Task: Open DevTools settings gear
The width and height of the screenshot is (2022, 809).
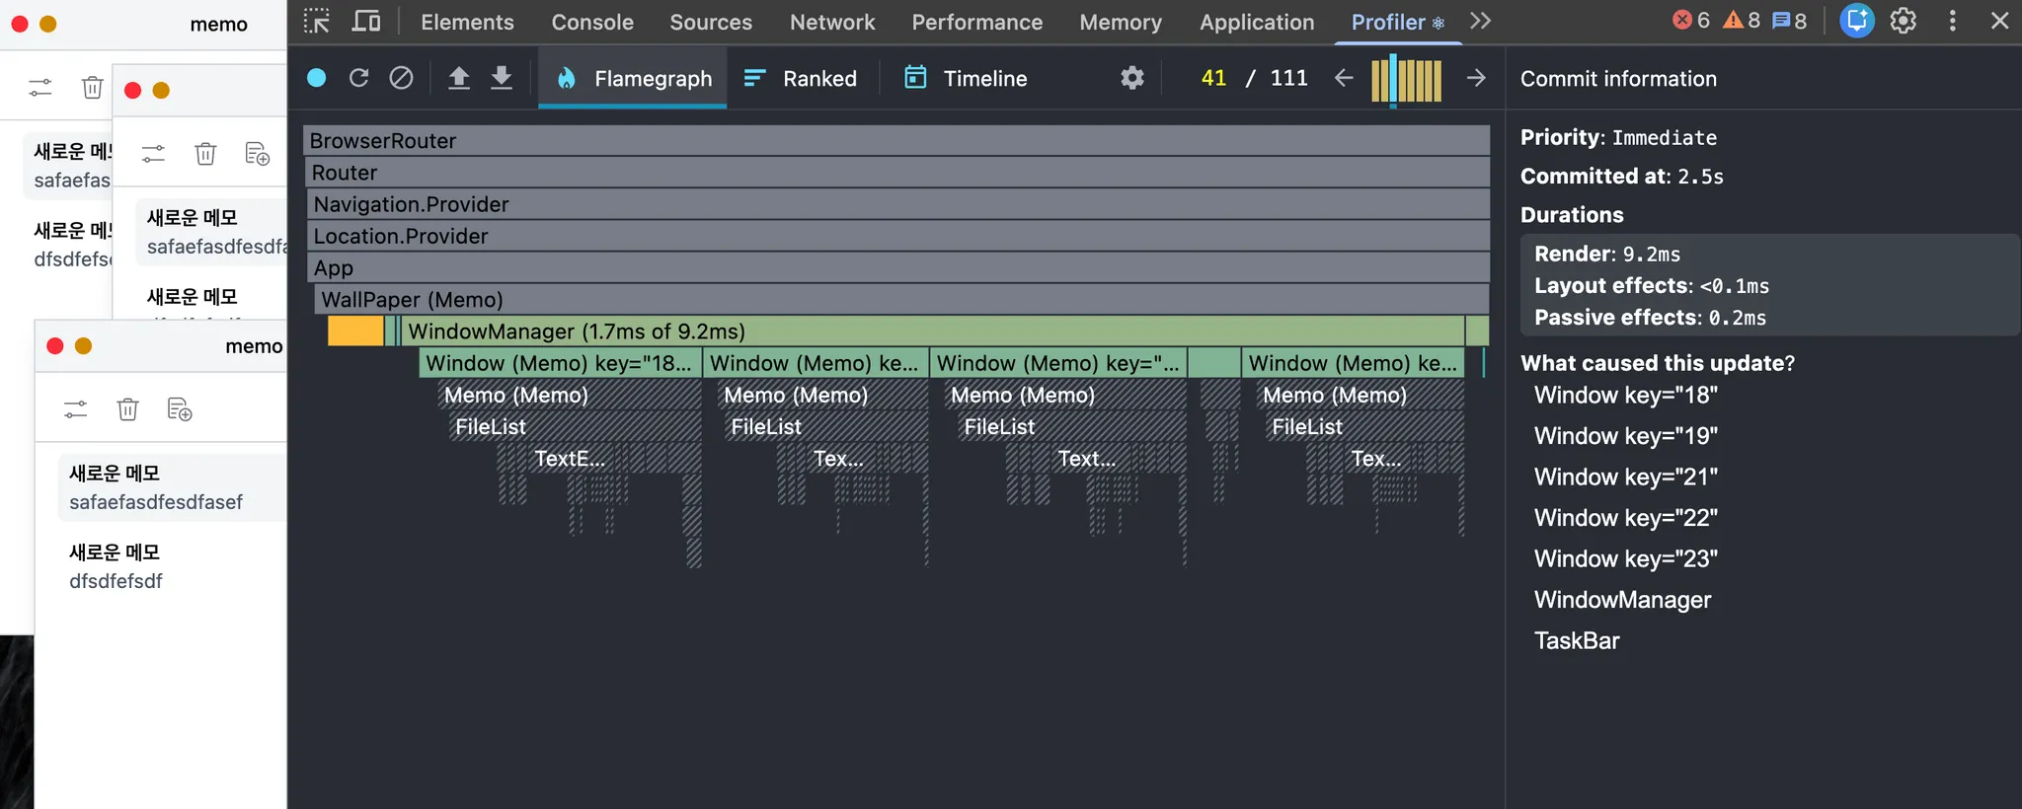Action: pyautogui.click(x=1903, y=21)
